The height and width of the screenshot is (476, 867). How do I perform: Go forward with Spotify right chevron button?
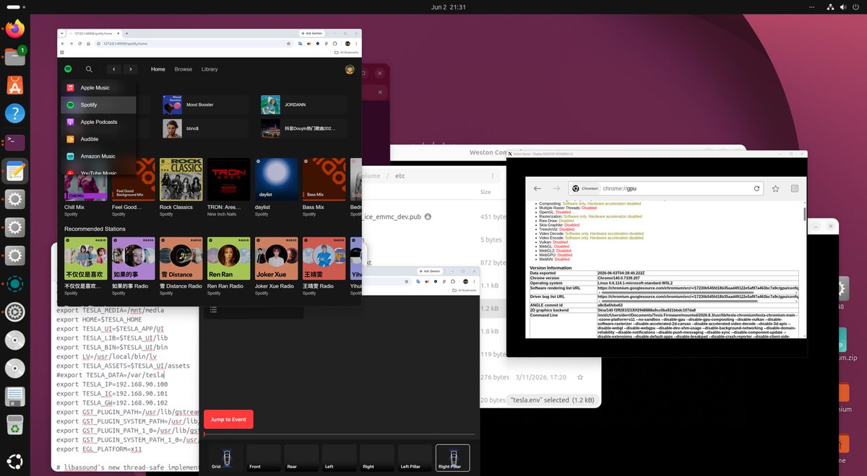pyautogui.click(x=130, y=69)
